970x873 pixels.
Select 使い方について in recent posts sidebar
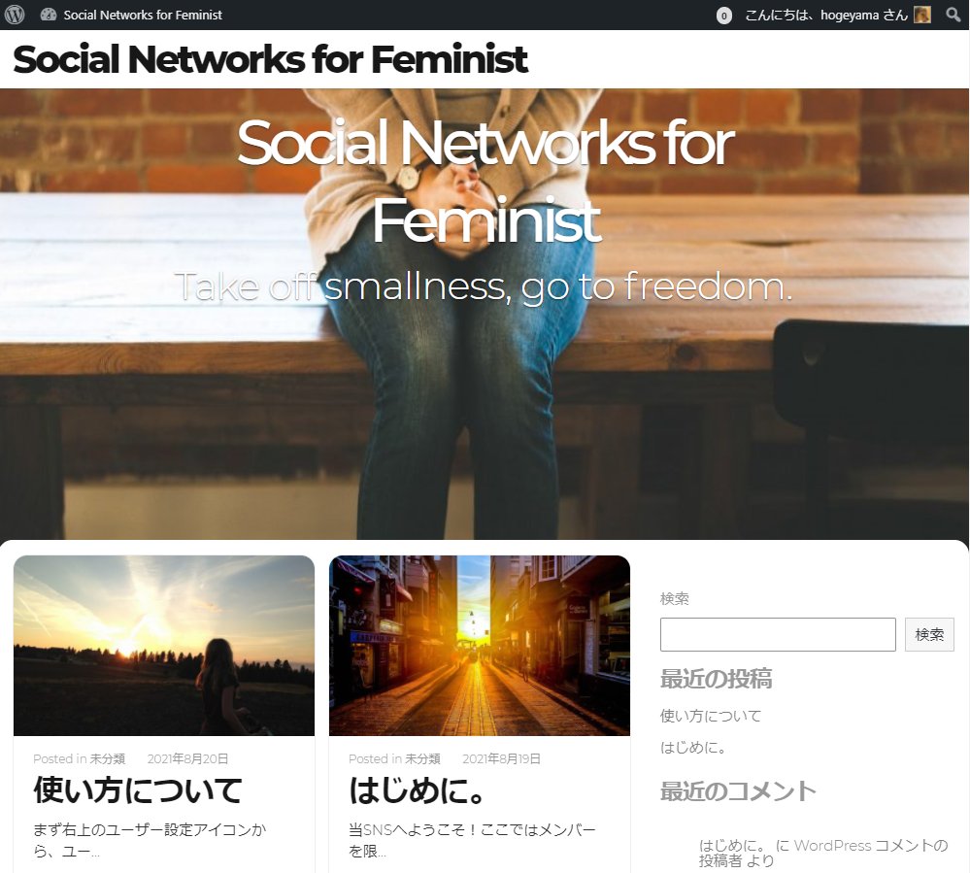point(711,716)
